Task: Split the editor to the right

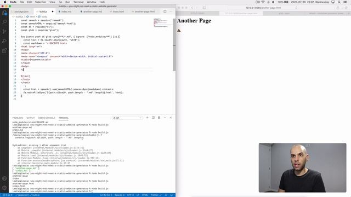Action: tap(165, 11)
